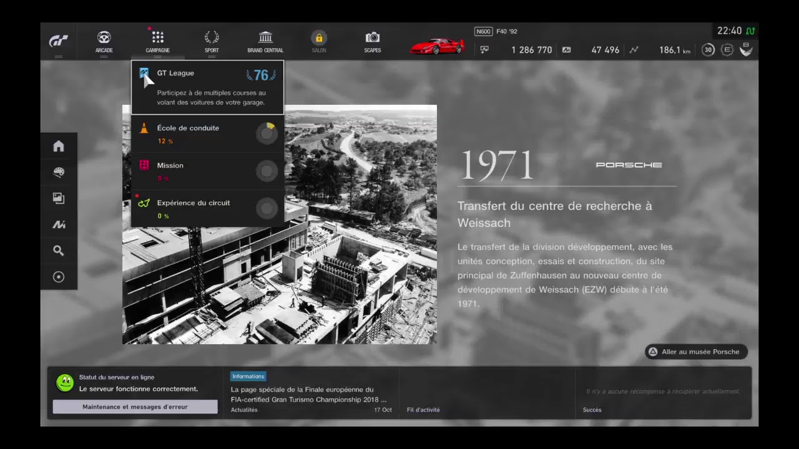Open the gallery images sidebar icon

click(x=59, y=198)
